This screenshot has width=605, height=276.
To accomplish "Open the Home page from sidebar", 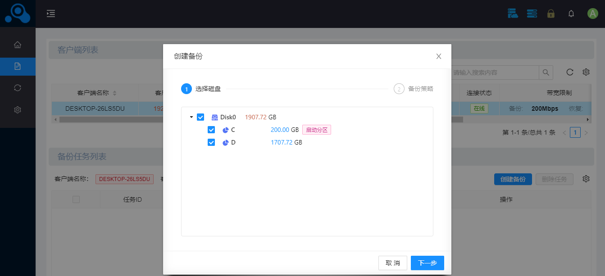I will pos(18,45).
